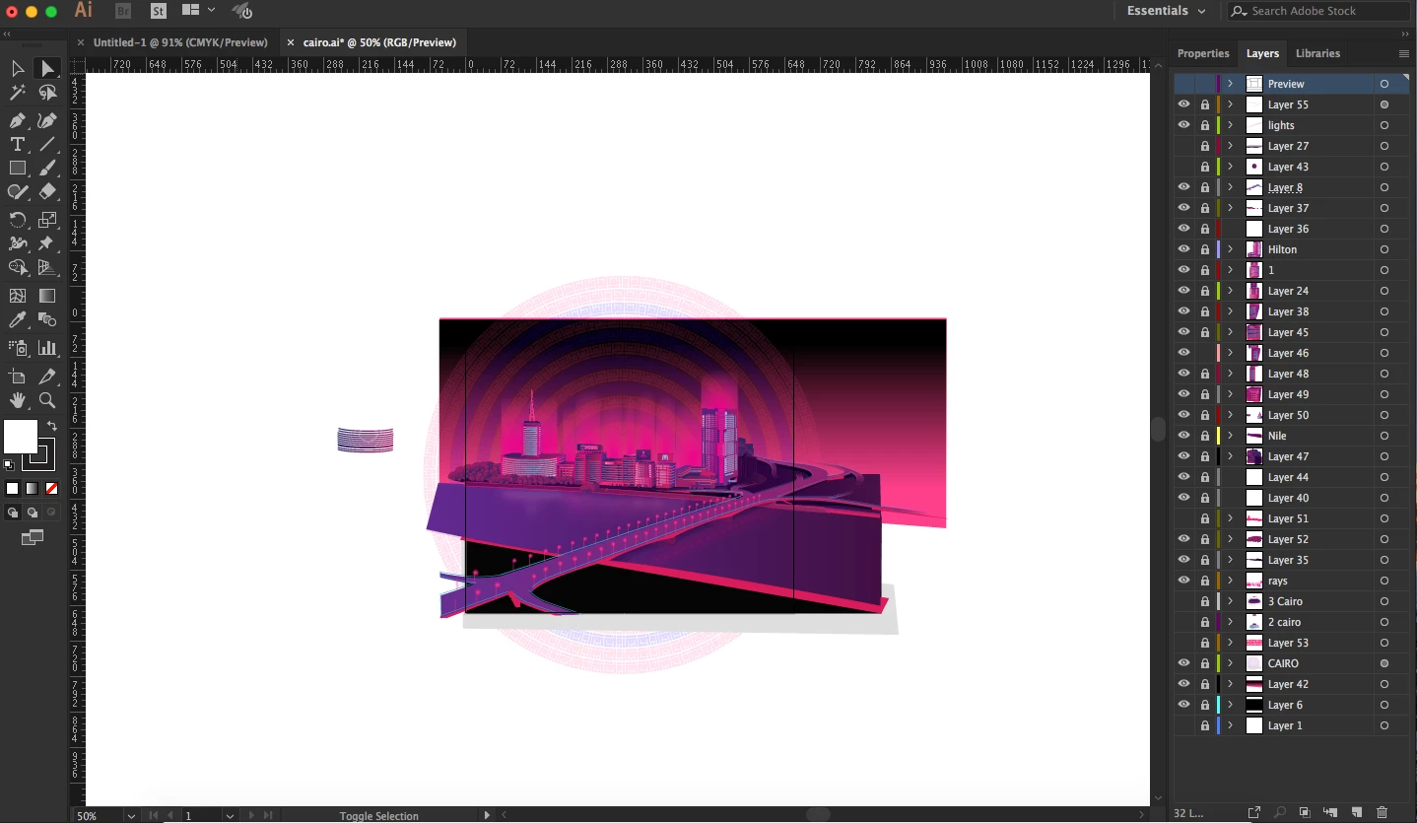Select the Puppet Warp pin tool
The width and height of the screenshot is (1417, 823).
click(x=46, y=243)
